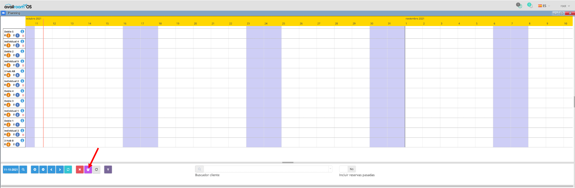Click the teal sync arrows button
575x188 pixels.
click(68, 169)
